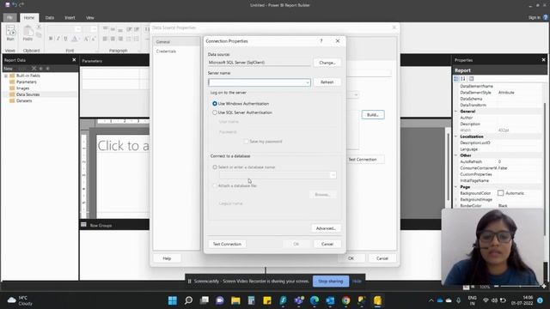Collapse the Other section in Properties
Image resolution: width=550 pixels, height=309 pixels.
(456, 155)
